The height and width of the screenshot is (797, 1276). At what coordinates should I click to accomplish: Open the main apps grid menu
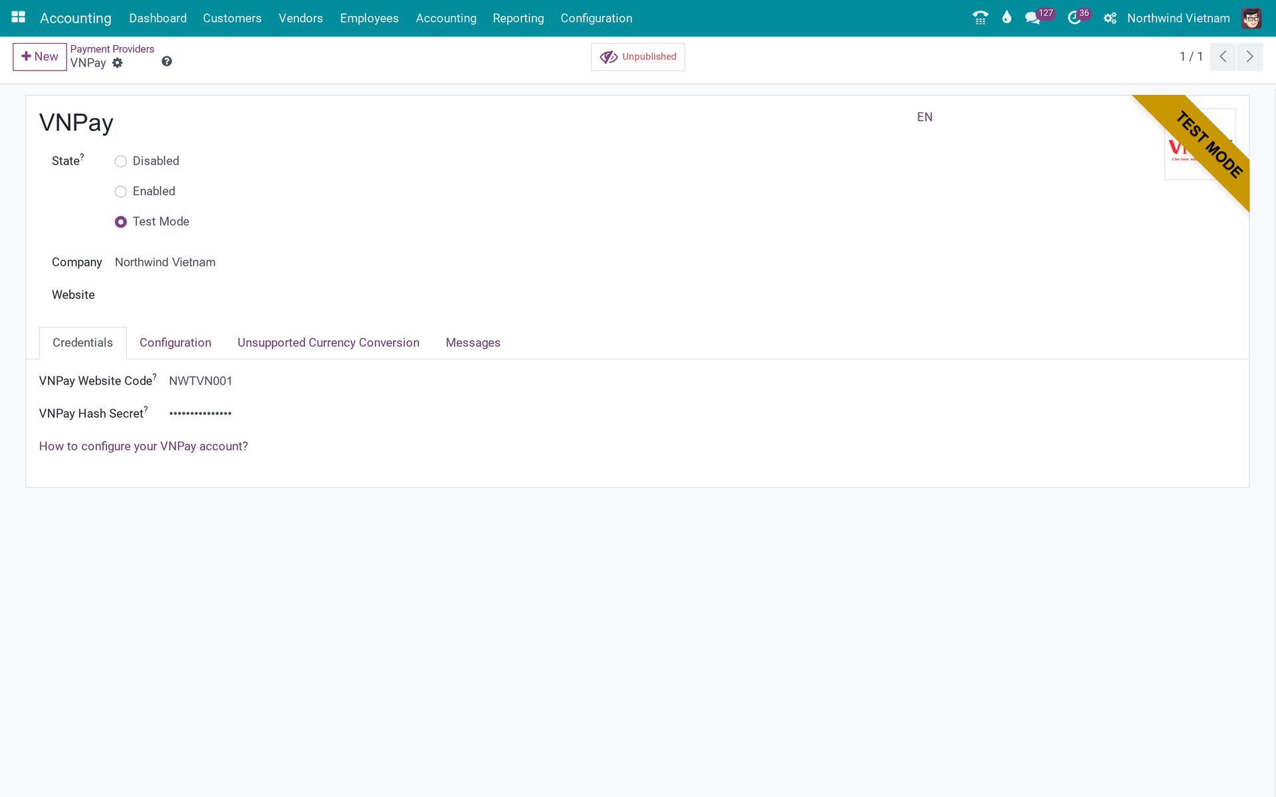point(19,18)
